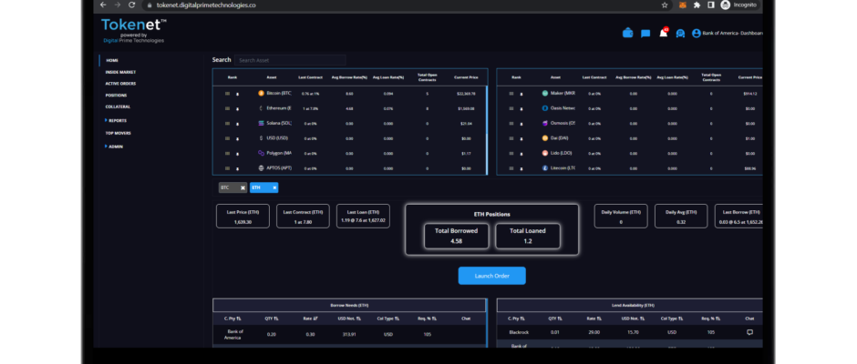Click the Total Loaned card

(x=528, y=236)
